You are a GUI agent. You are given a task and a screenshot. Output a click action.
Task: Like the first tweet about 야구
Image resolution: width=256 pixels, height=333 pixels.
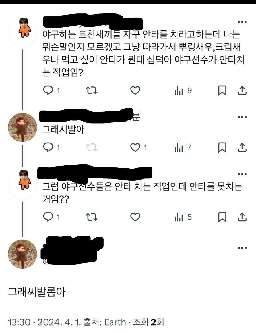(x=135, y=91)
